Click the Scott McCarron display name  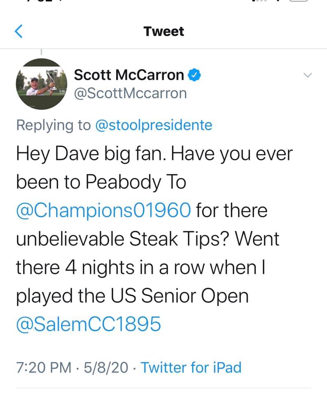point(129,75)
